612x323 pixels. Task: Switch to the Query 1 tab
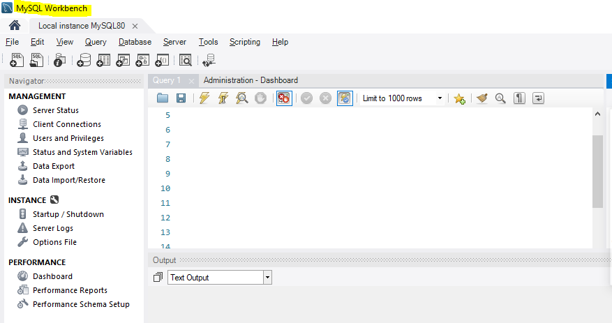coord(167,80)
